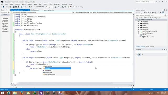Open the DEBUG menu

(x=29, y=4)
